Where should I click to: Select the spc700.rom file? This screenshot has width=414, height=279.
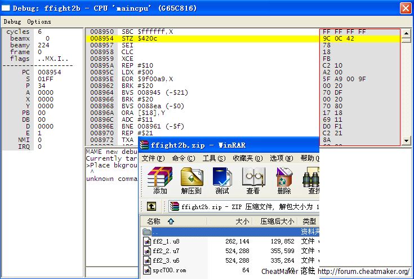pyautogui.click(x=169, y=270)
